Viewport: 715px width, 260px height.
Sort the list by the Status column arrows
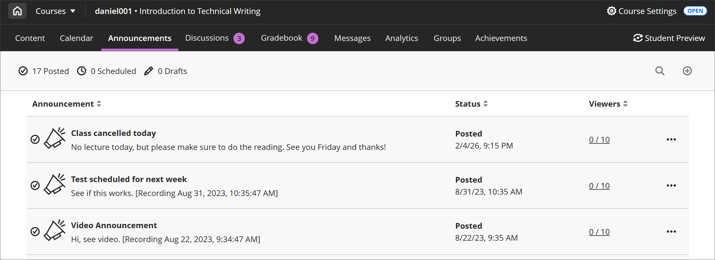click(x=486, y=104)
